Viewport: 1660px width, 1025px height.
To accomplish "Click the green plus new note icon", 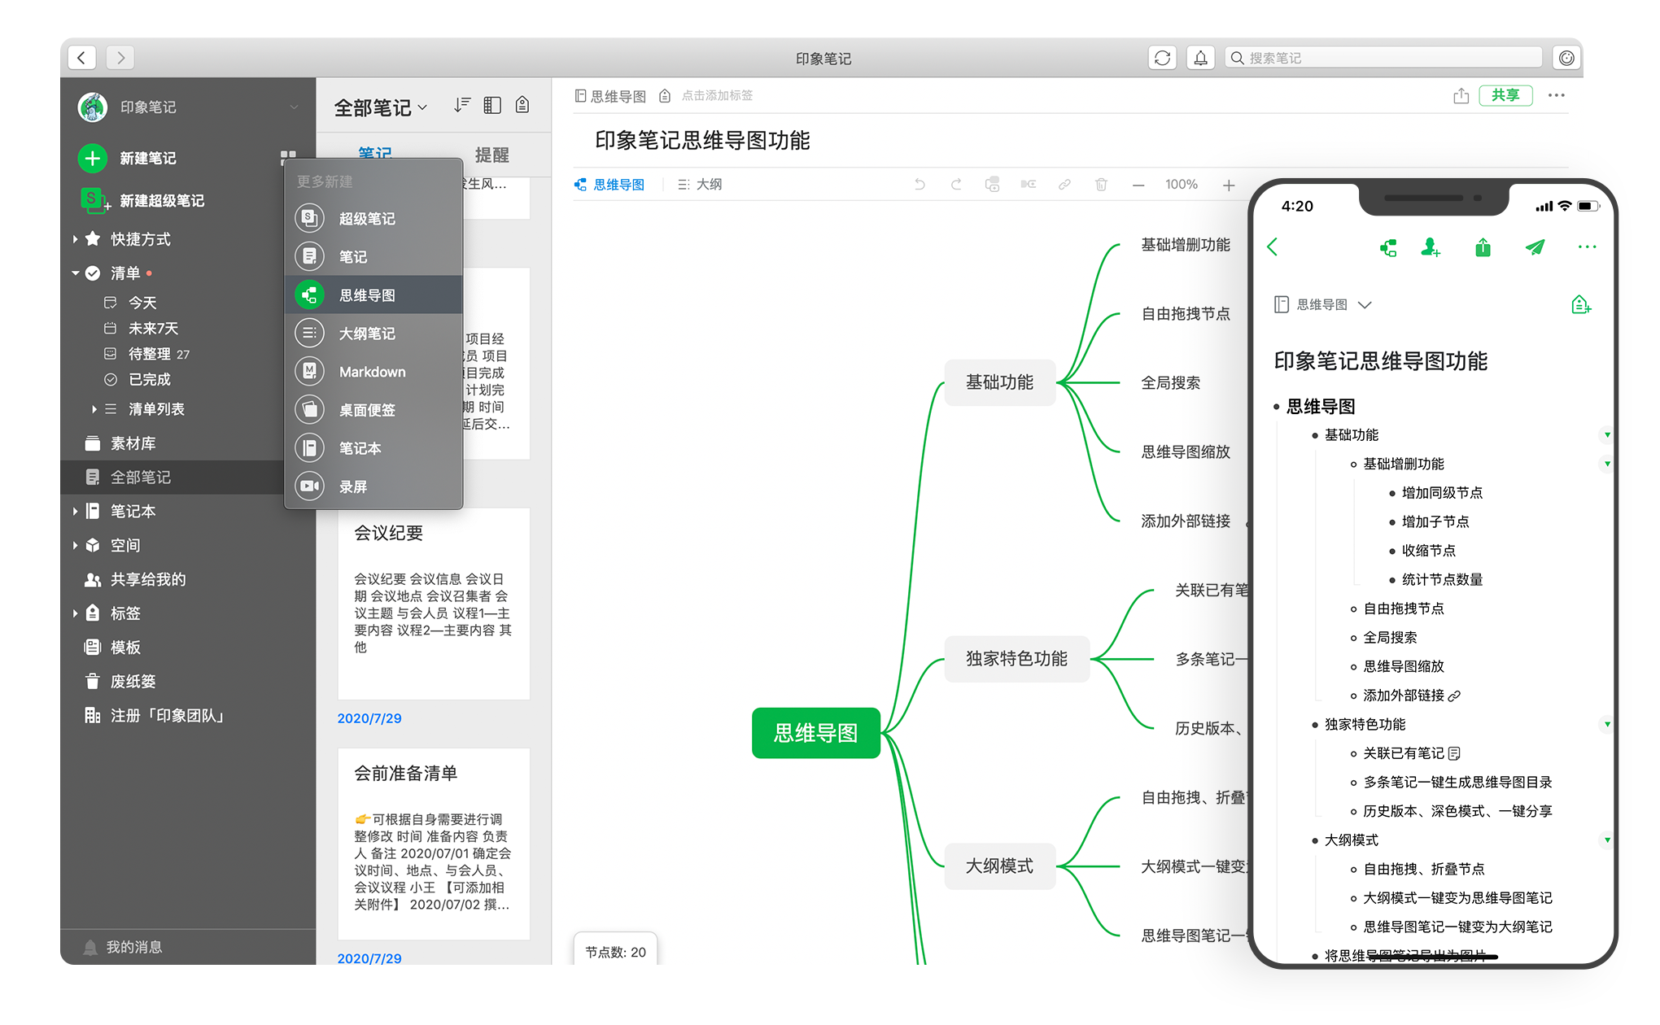I will [x=93, y=158].
